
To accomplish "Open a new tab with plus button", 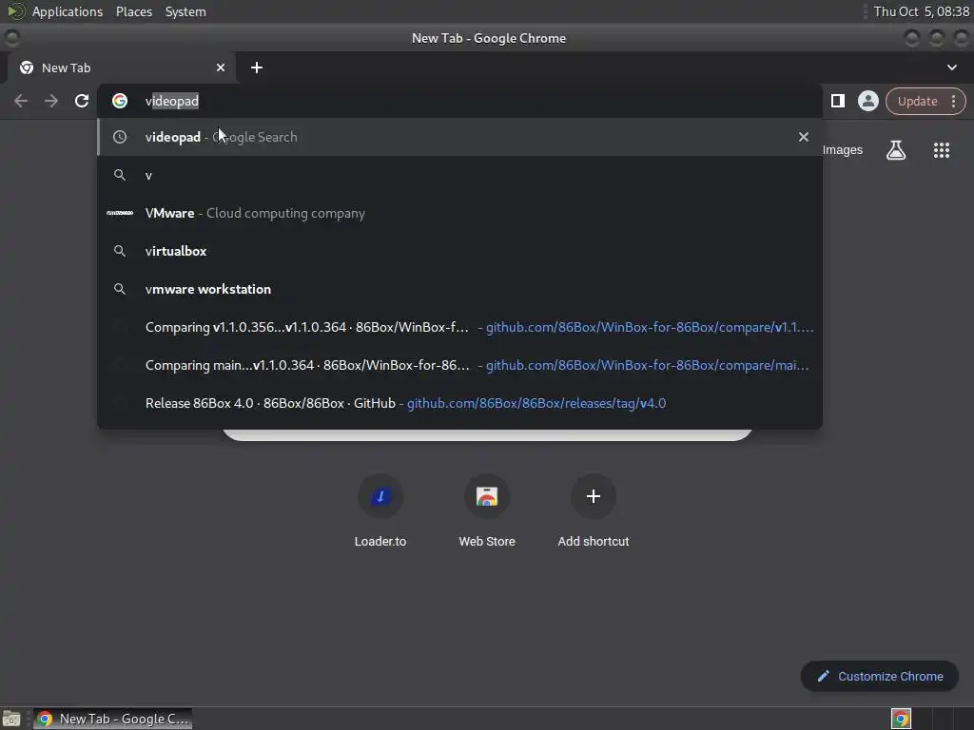I will [257, 67].
